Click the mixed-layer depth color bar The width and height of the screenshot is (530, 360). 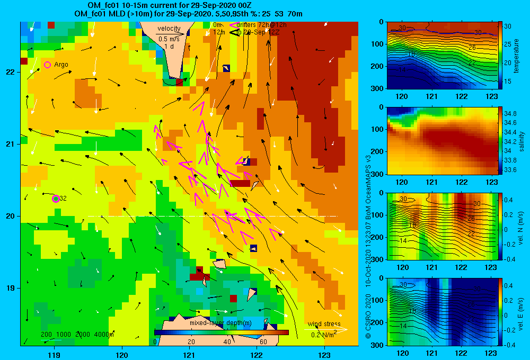pos(222,332)
